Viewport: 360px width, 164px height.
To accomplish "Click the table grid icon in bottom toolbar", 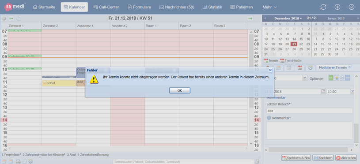I will [x=24, y=161].
